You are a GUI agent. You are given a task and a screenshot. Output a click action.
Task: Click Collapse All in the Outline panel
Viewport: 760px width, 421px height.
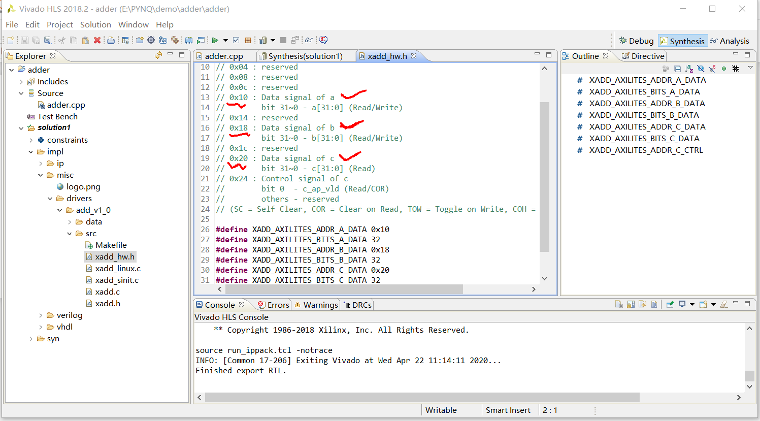677,69
